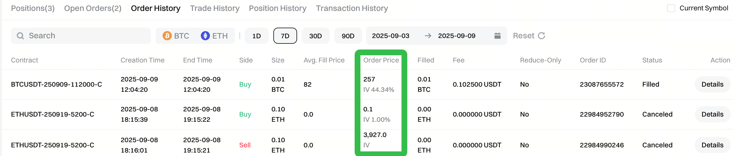This screenshot has width=733, height=156.
Task: Select the 7D time range
Action: 285,36
